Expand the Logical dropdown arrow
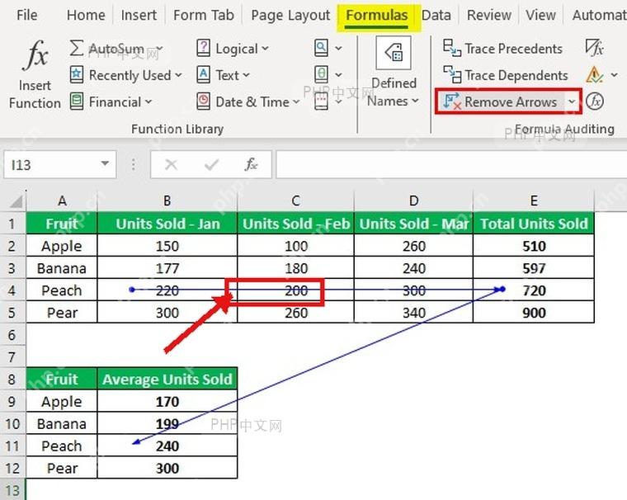This screenshot has width=627, height=500. 265,49
